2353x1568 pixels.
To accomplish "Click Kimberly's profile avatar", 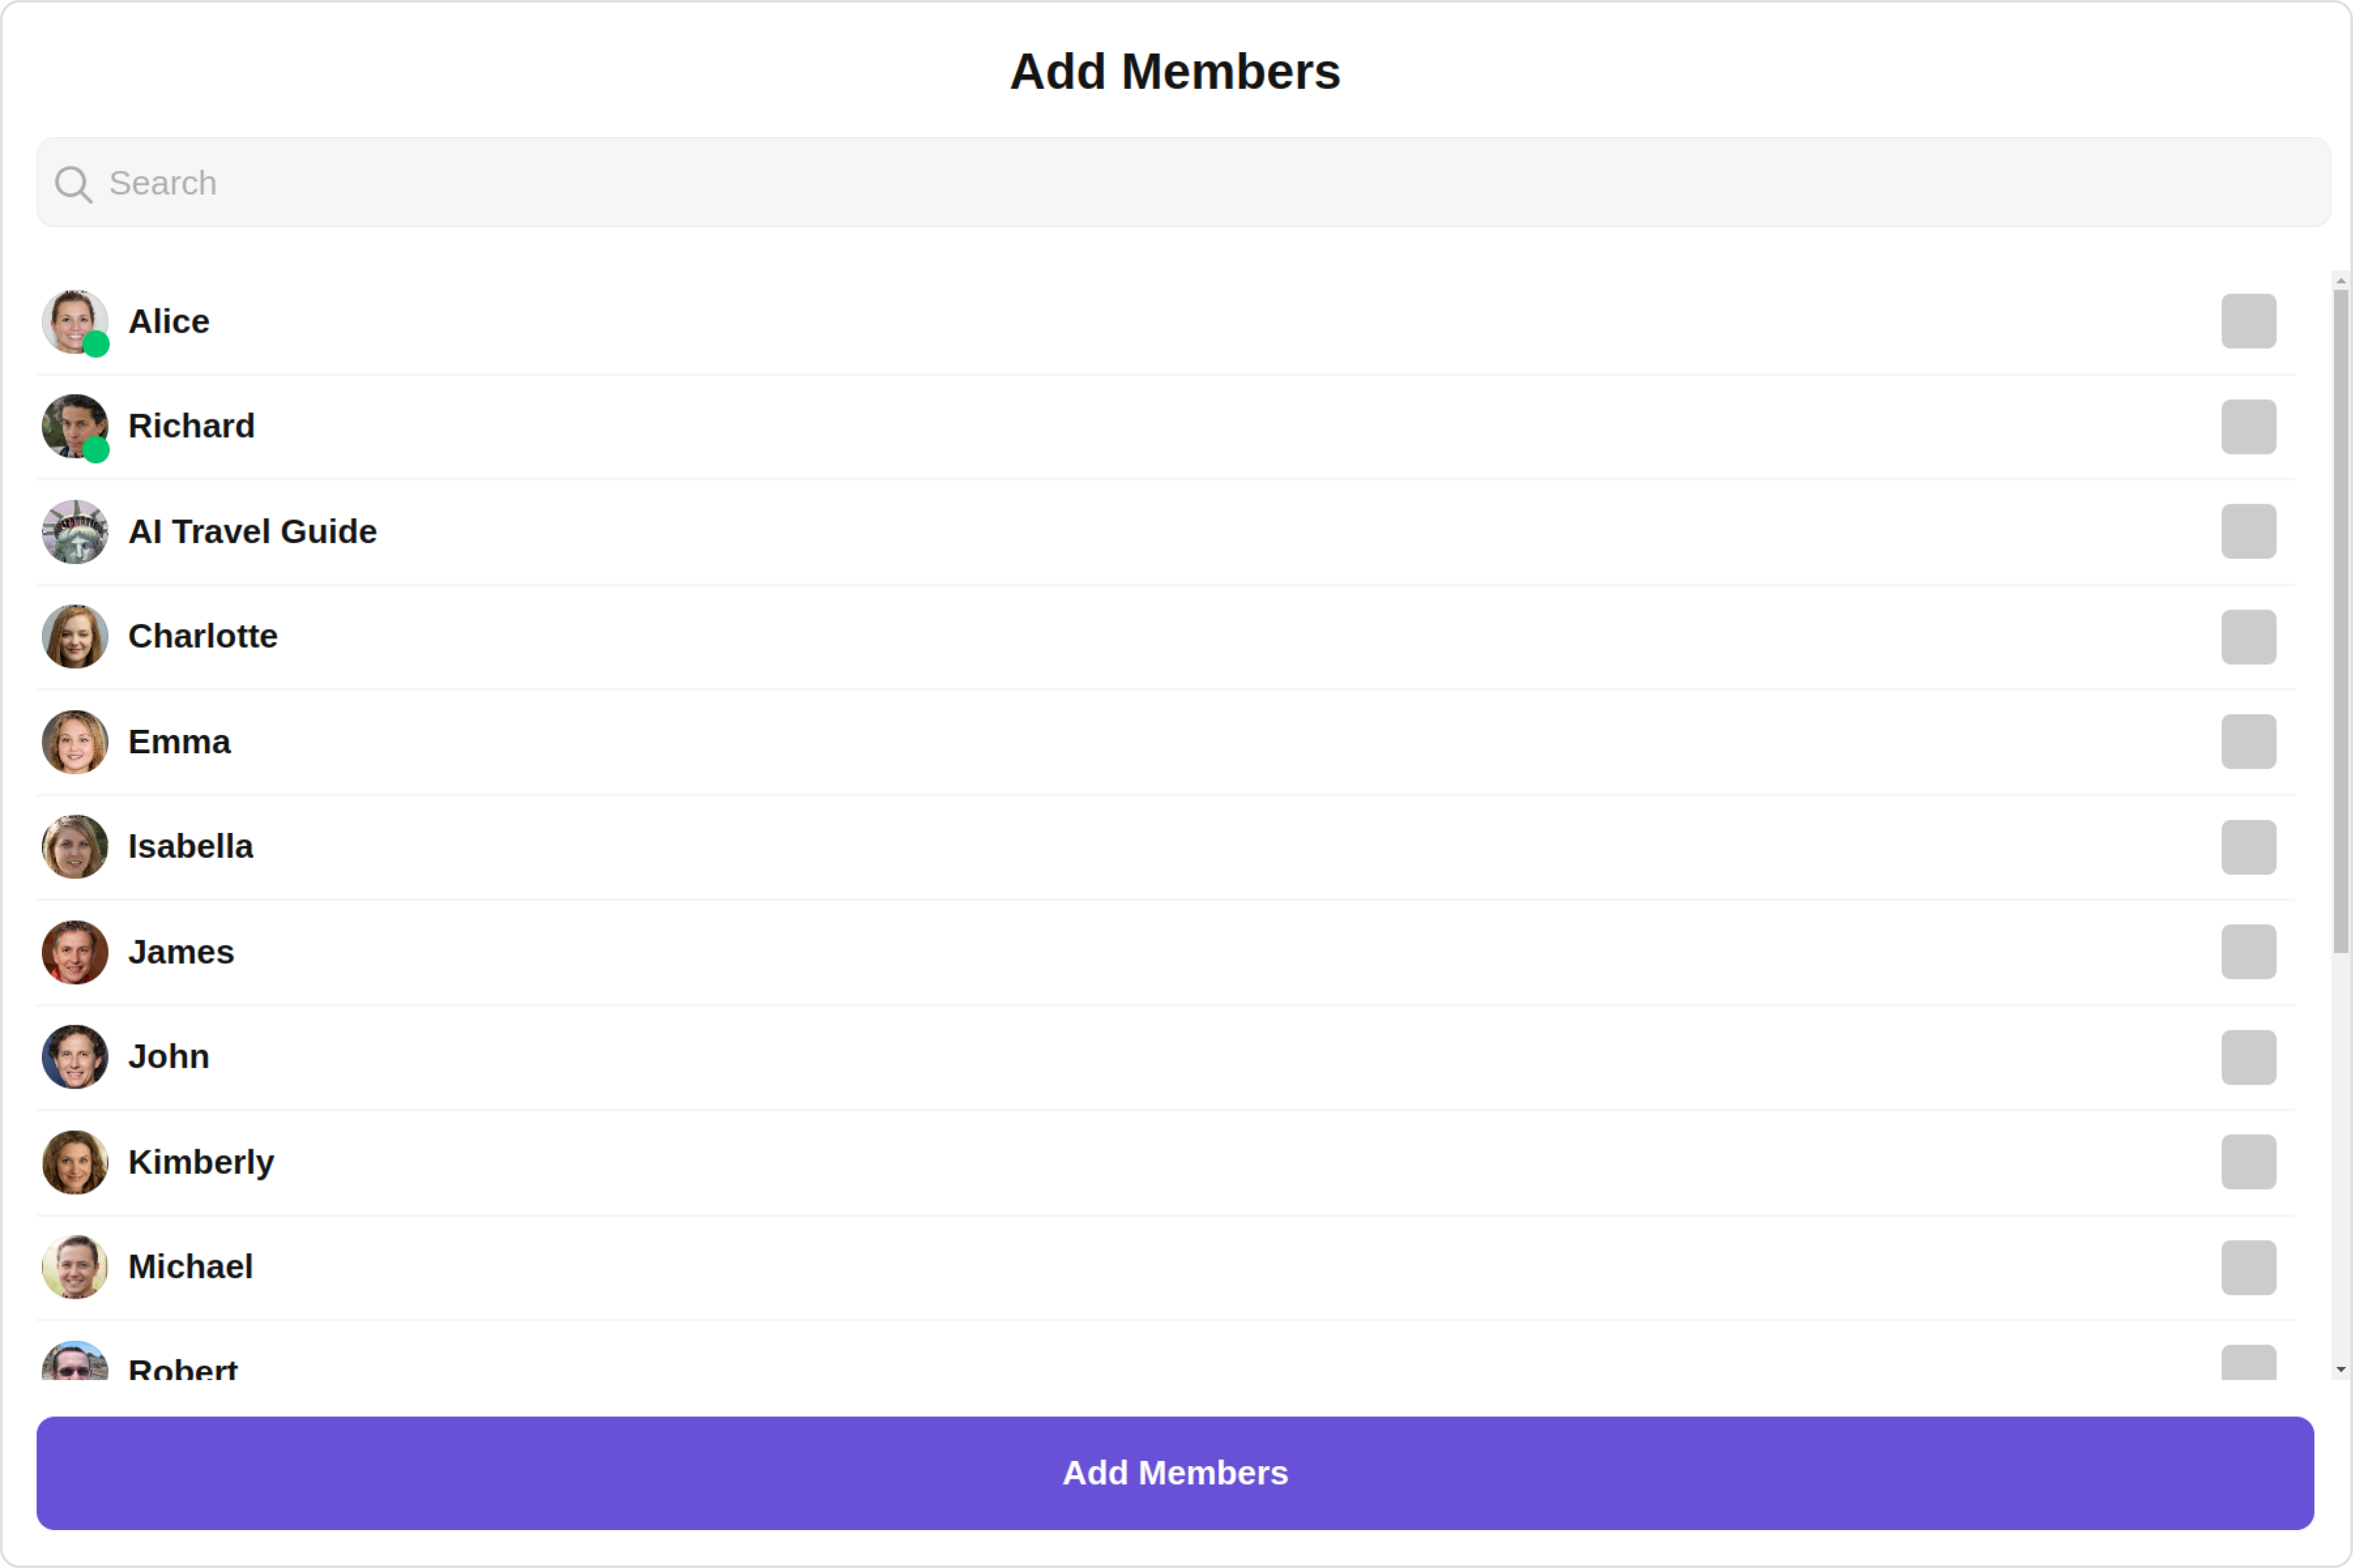I will [74, 1162].
